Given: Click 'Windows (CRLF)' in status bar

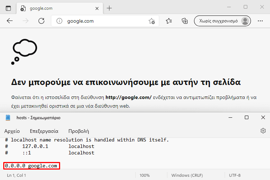Looking at the screenshot, I should tap(187, 175).
